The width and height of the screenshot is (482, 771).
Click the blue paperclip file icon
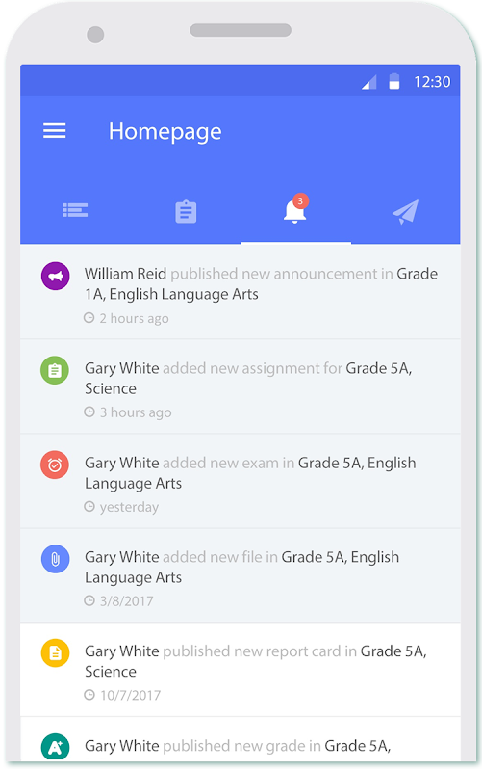tap(55, 559)
